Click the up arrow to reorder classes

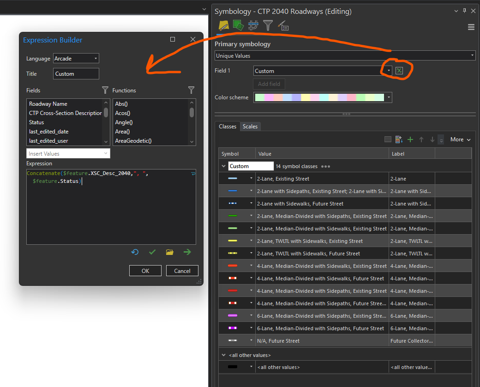point(421,139)
